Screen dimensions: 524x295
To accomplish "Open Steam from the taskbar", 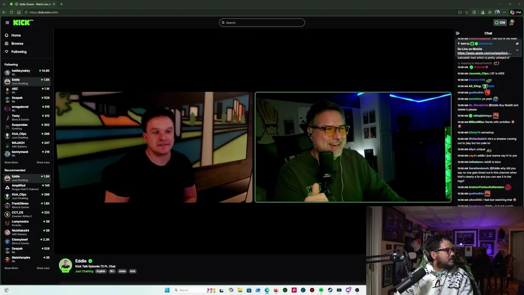I will 330,290.
